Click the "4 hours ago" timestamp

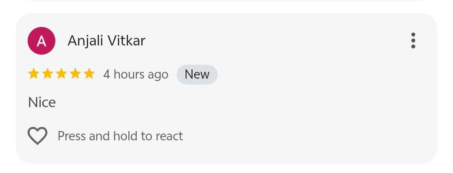135,75
